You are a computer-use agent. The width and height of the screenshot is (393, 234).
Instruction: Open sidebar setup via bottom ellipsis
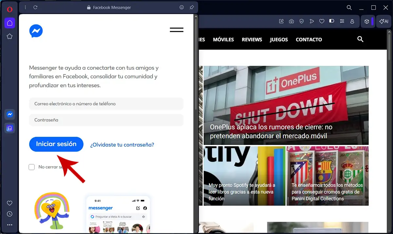(9, 225)
